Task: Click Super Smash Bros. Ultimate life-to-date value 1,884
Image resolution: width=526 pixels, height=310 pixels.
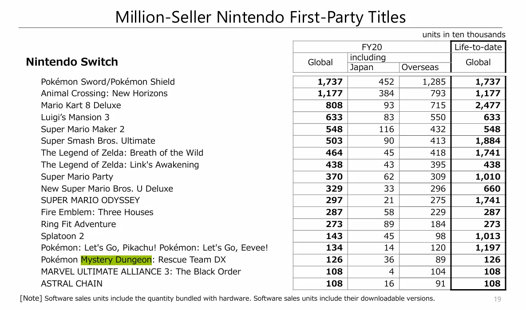Action: (x=487, y=141)
